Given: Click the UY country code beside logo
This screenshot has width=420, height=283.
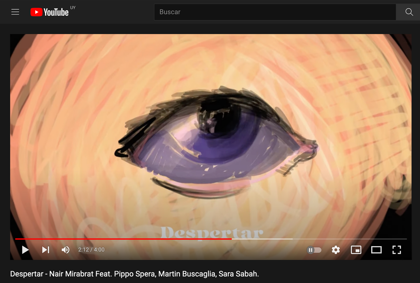Looking at the screenshot, I should click(73, 8).
